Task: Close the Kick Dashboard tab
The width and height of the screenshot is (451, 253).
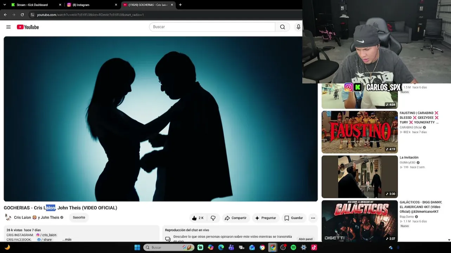Action: tap(60, 5)
